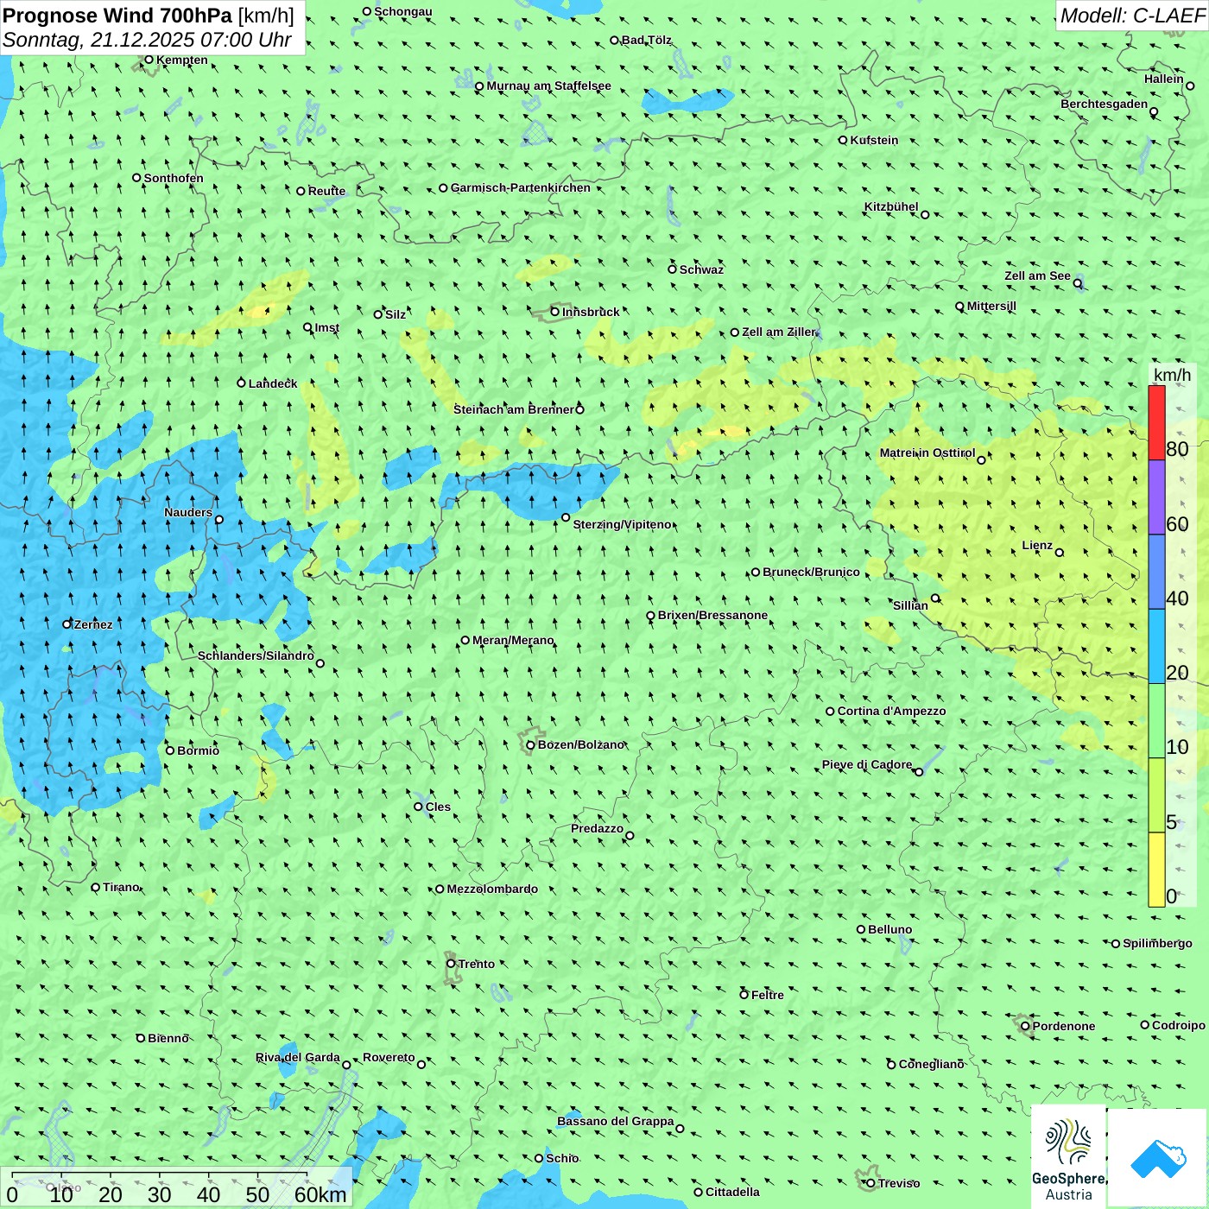Viewport: 1209px width, 1209px height.
Task: Click the Trento city label
Action: coord(477,964)
